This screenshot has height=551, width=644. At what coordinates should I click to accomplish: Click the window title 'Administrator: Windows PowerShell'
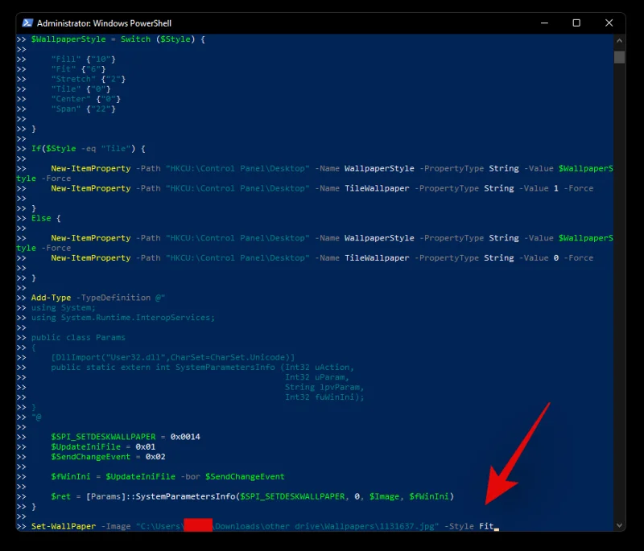[x=104, y=23]
